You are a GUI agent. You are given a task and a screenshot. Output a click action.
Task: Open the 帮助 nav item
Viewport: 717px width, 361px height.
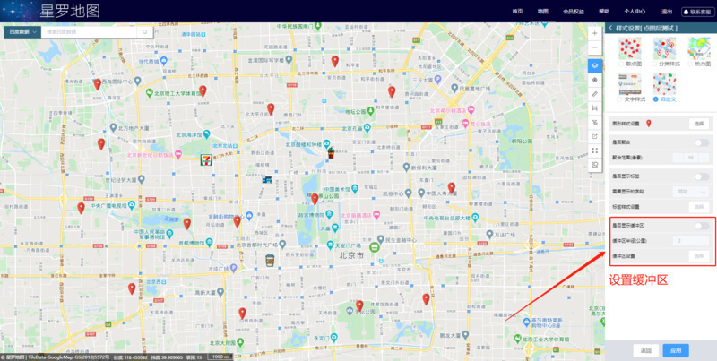pyautogui.click(x=604, y=12)
